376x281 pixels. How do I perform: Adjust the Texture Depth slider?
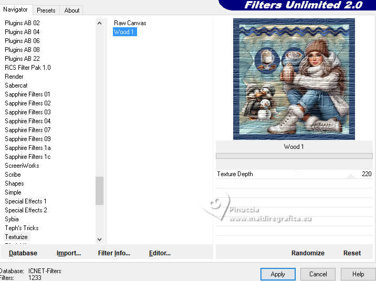click(351, 176)
